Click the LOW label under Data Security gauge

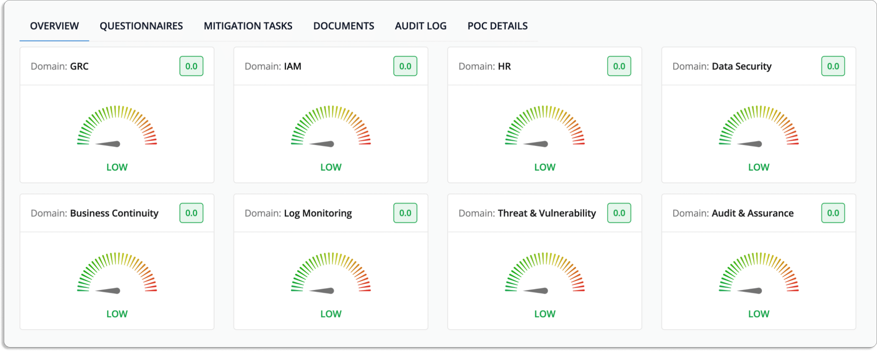tap(759, 167)
